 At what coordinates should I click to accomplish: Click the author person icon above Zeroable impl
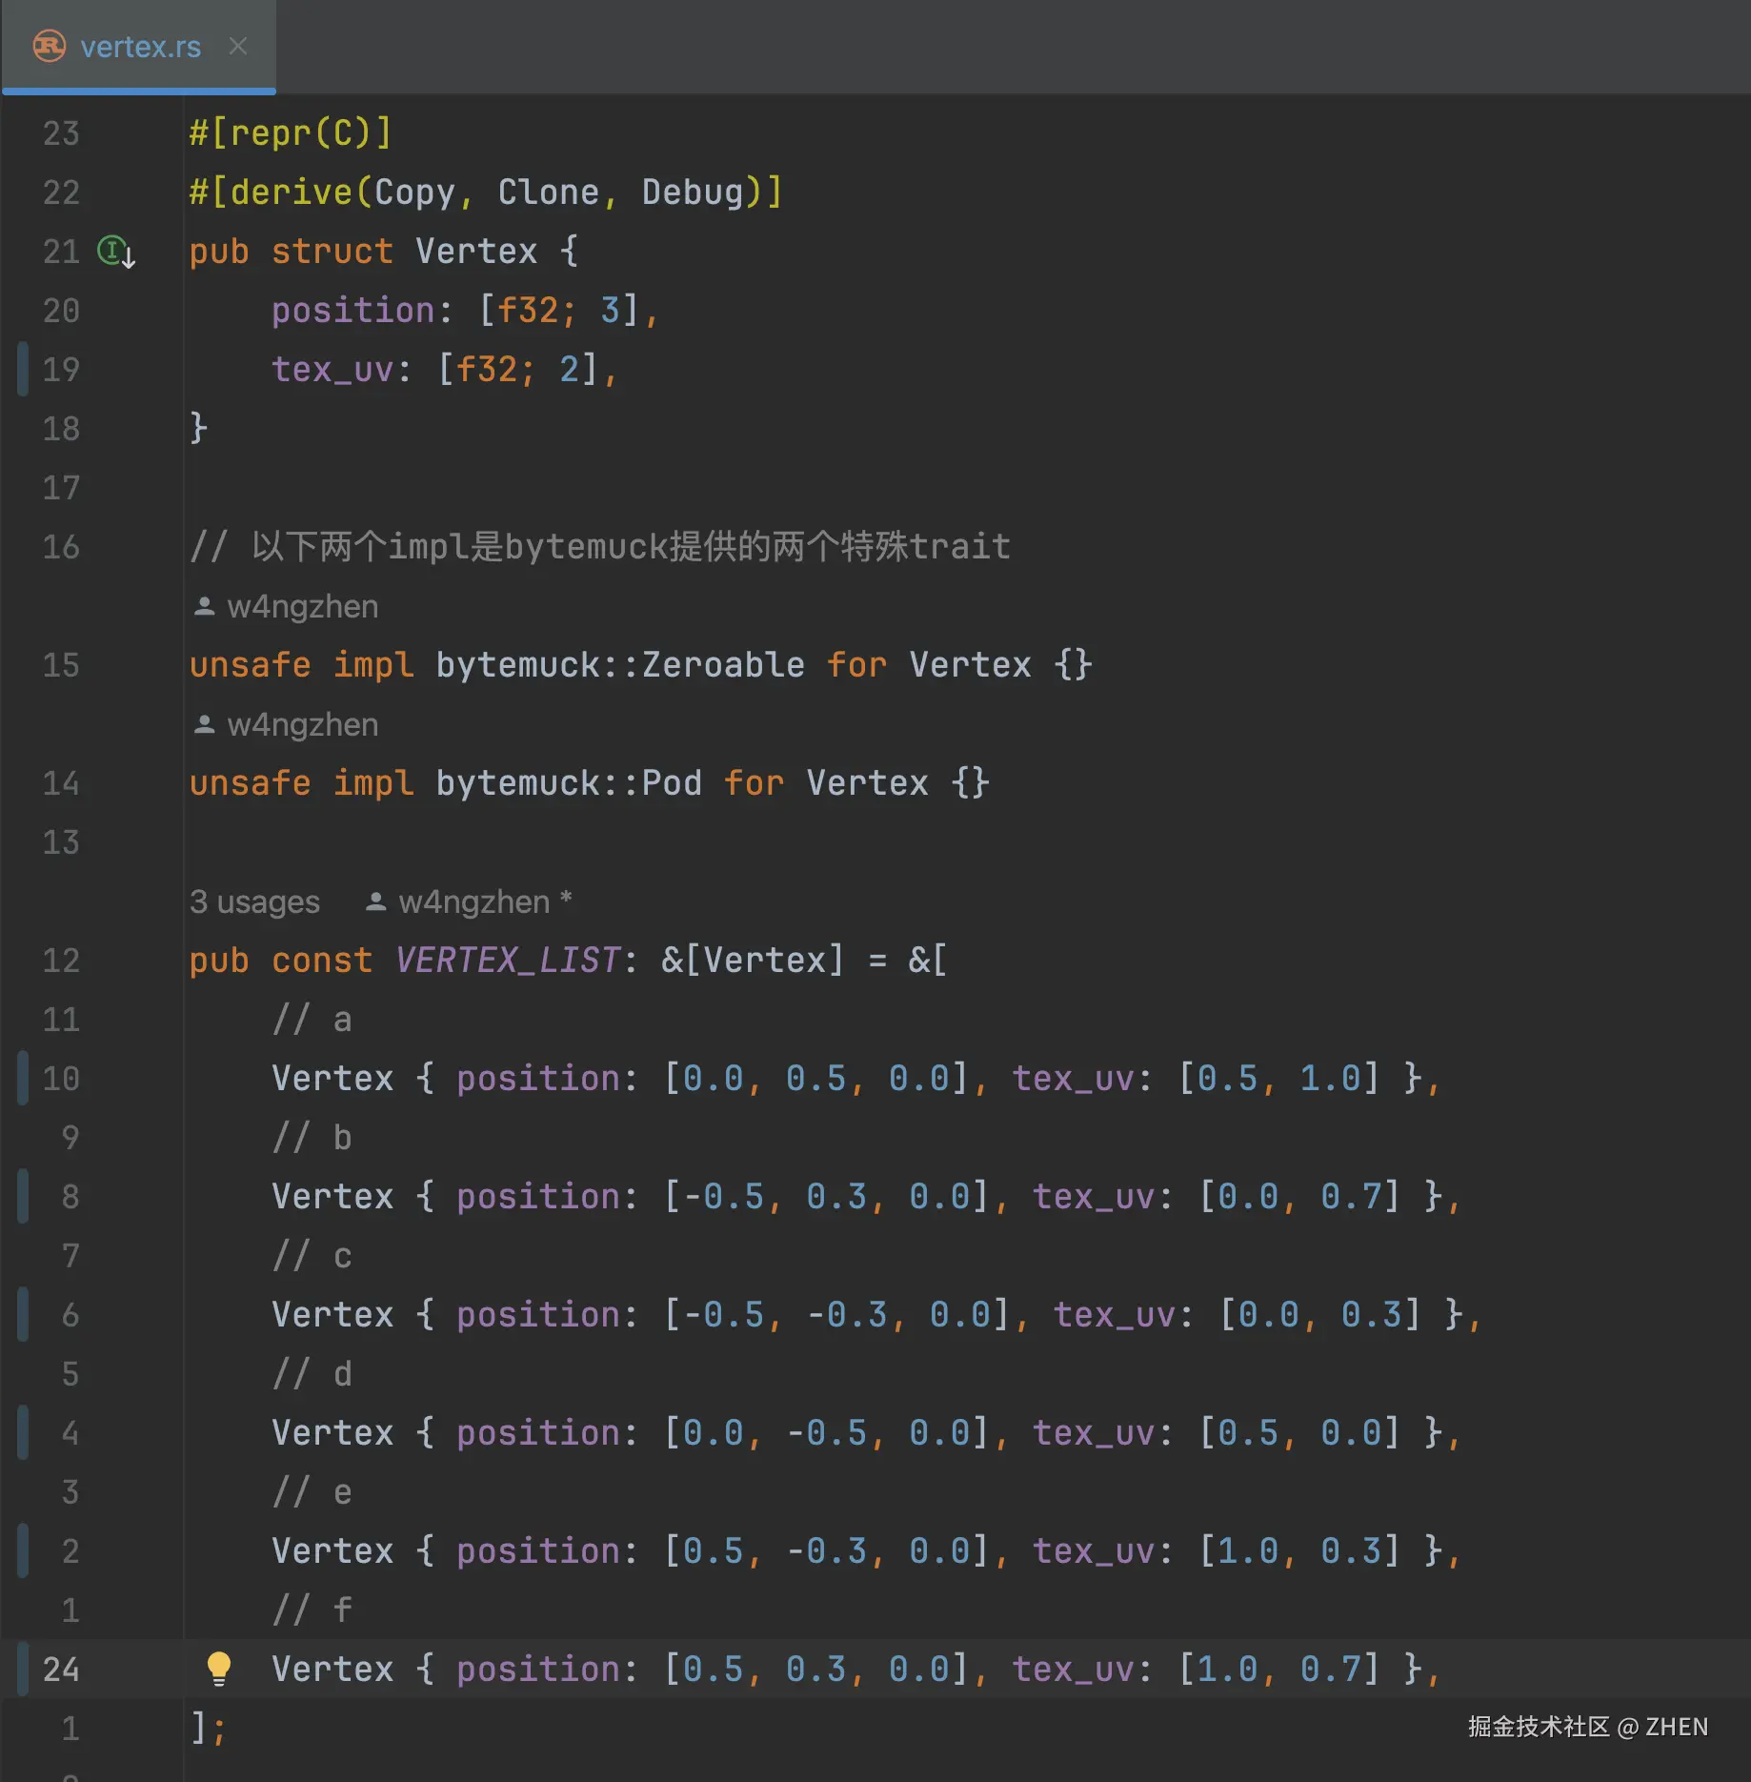[x=204, y=606]
